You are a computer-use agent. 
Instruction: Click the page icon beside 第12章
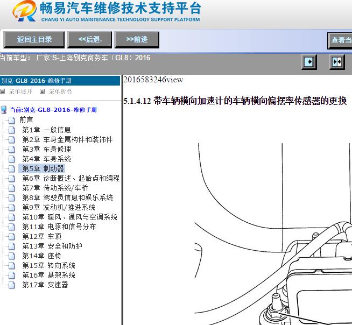[x=12, y=237]
